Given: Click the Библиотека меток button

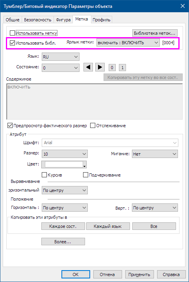Looking at the screenshot, I should [155, 33].
